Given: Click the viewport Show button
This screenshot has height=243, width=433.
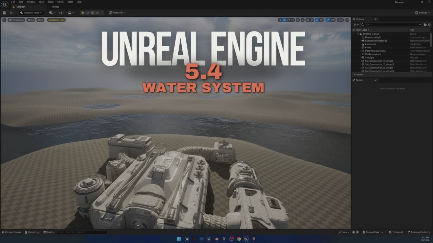Looking at the screenshot, I should pos(41,20).
